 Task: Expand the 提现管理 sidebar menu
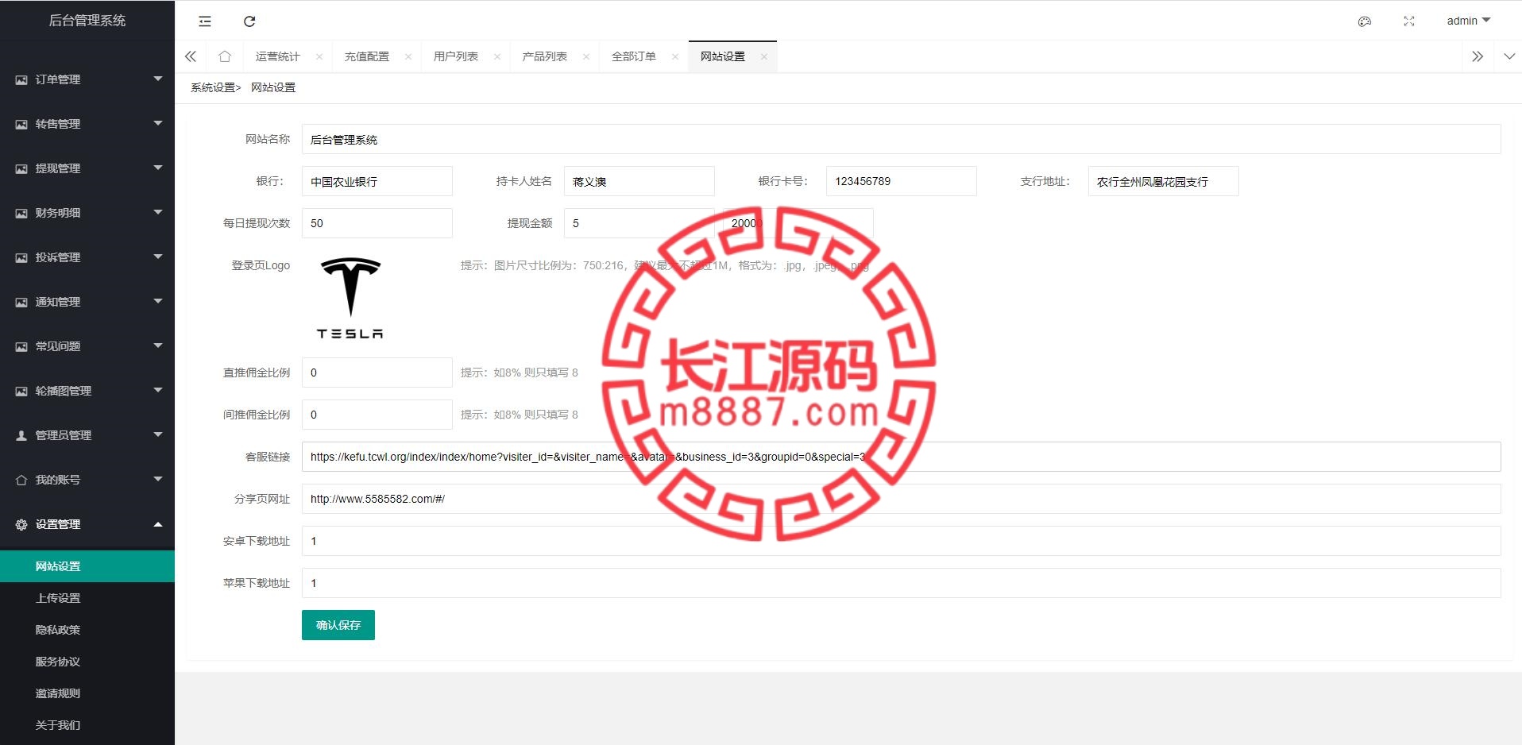point(87,168)
